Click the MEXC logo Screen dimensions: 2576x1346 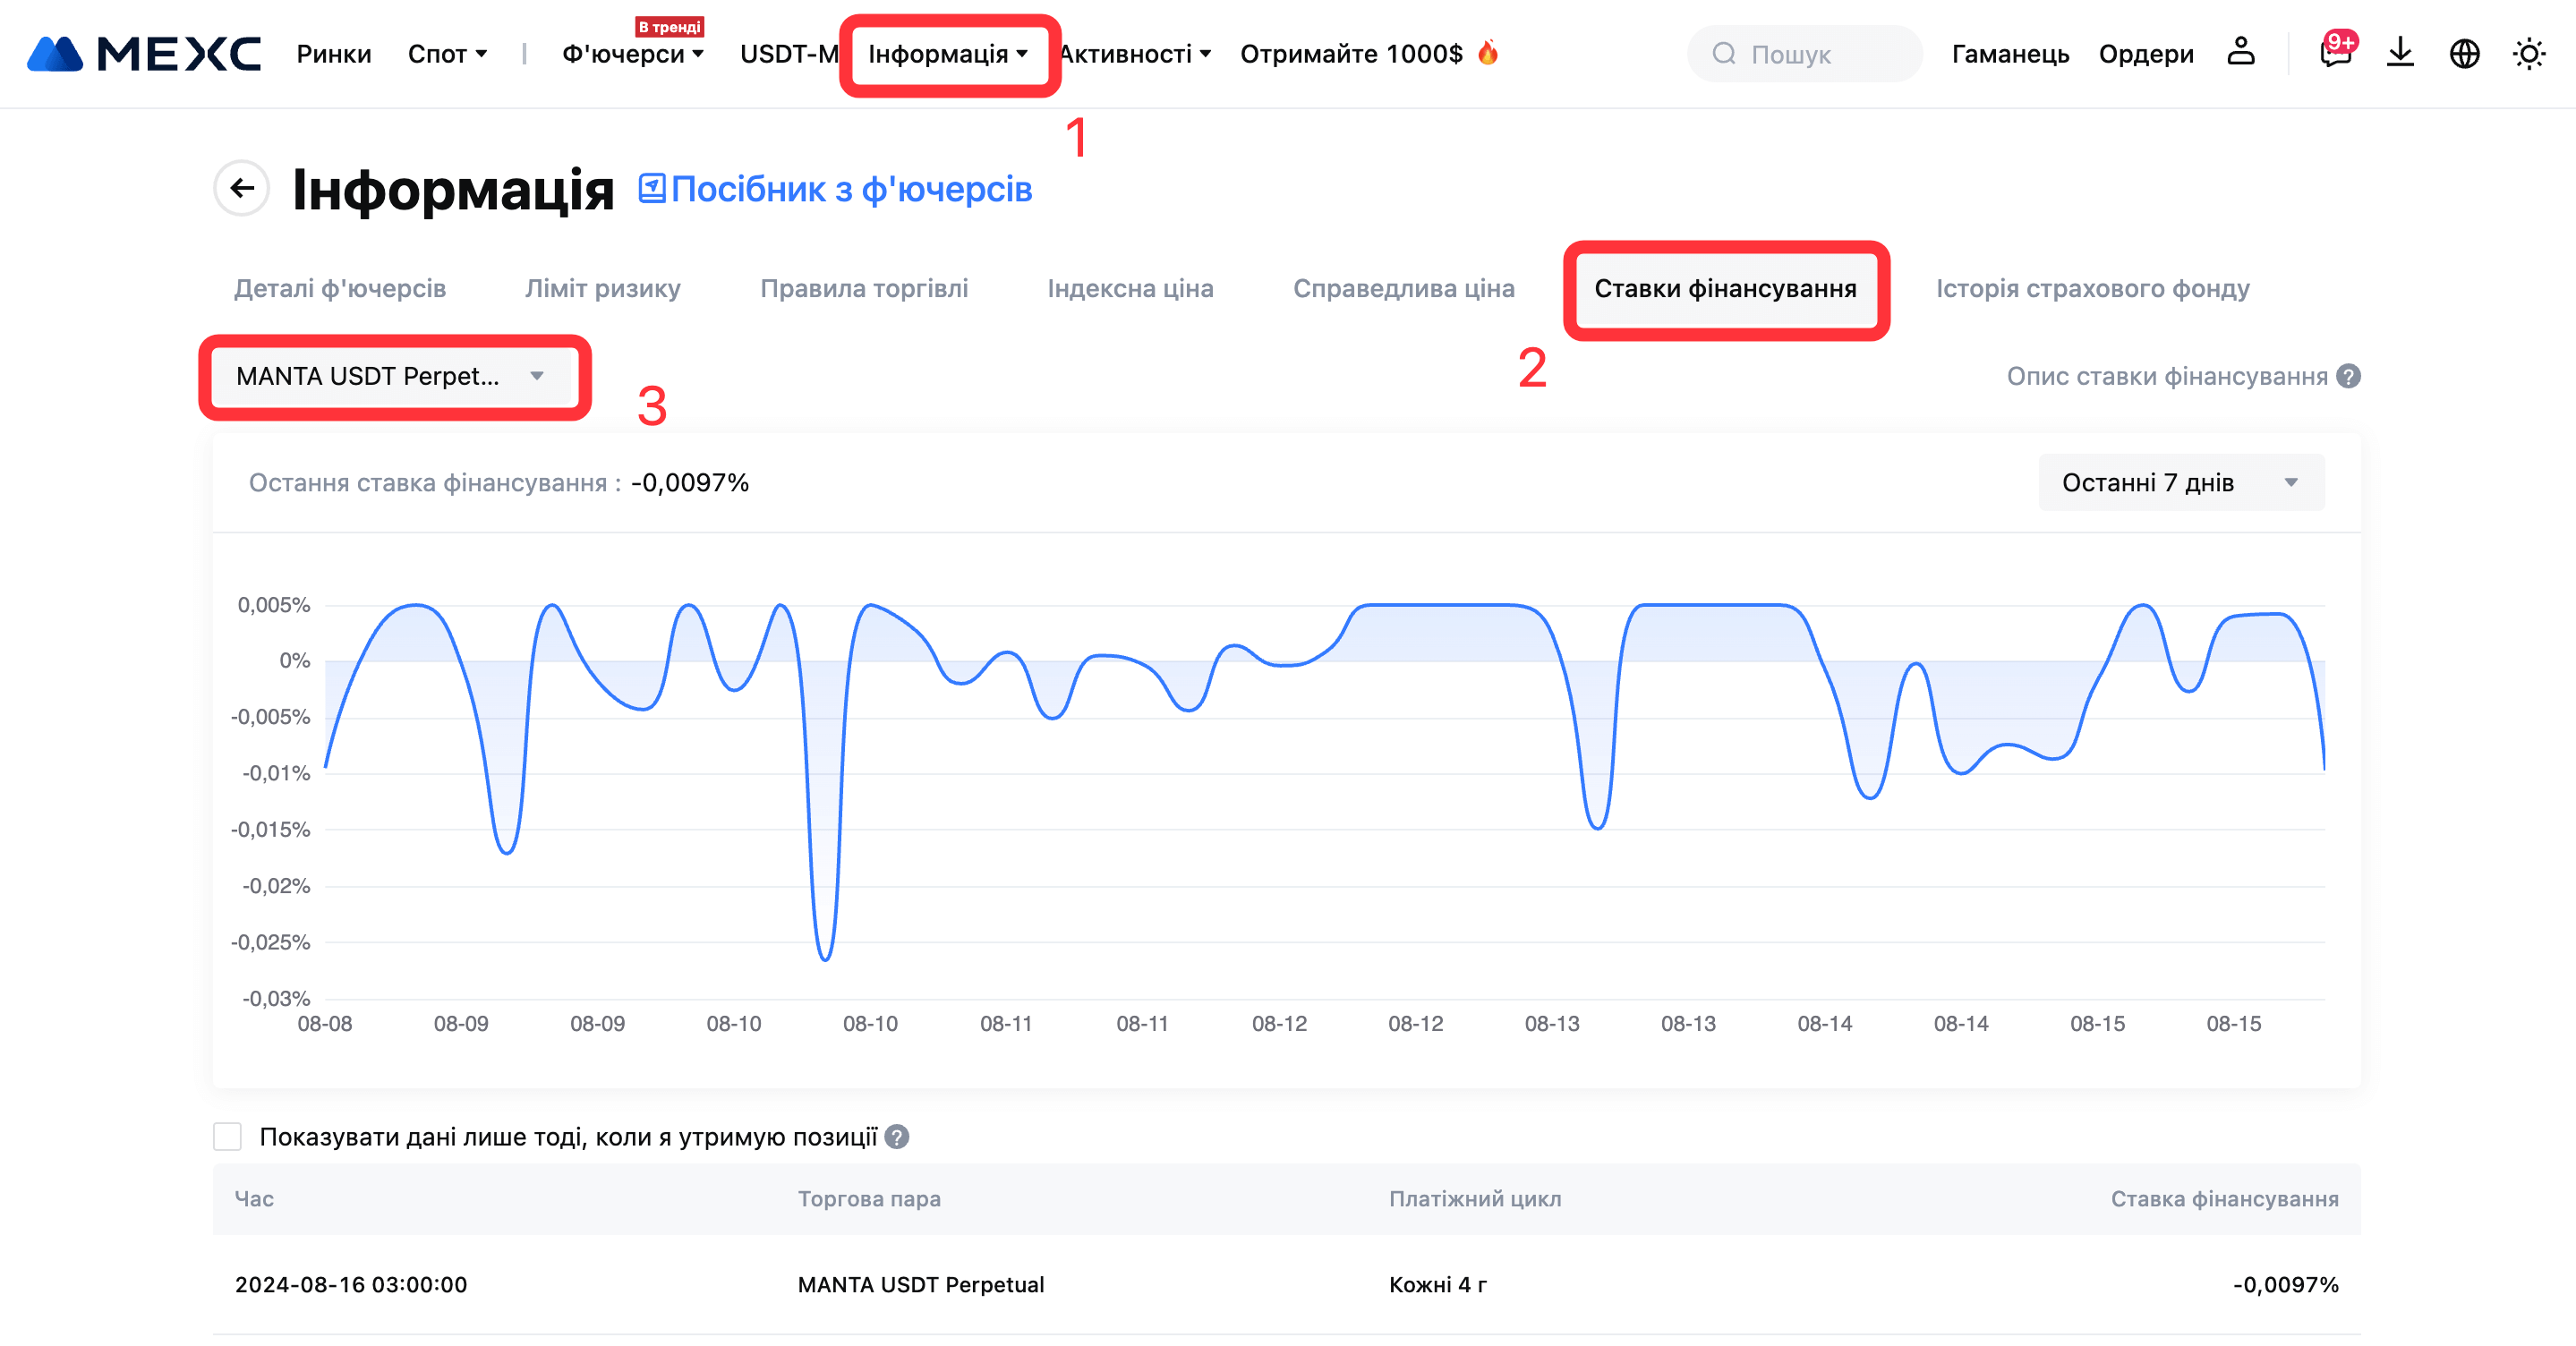pos(143,53)
